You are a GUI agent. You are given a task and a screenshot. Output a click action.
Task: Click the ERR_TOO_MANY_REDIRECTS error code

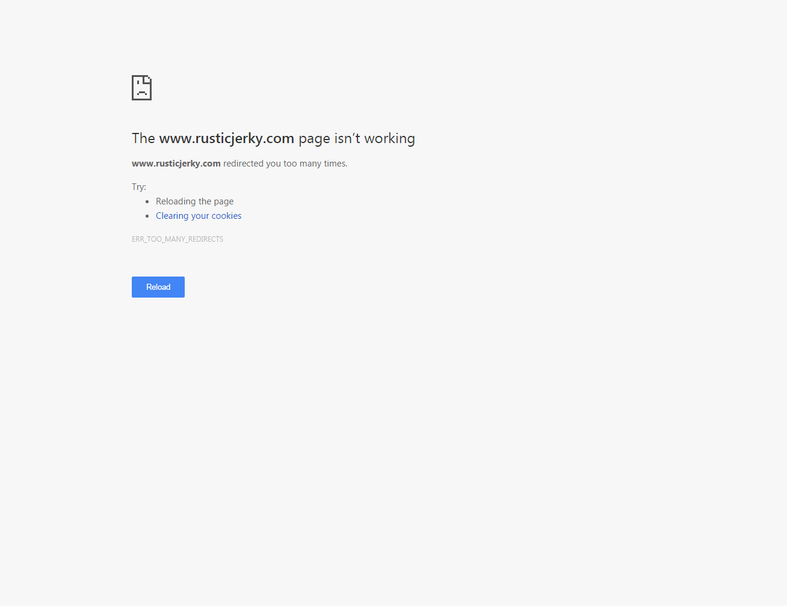(177, 239)
